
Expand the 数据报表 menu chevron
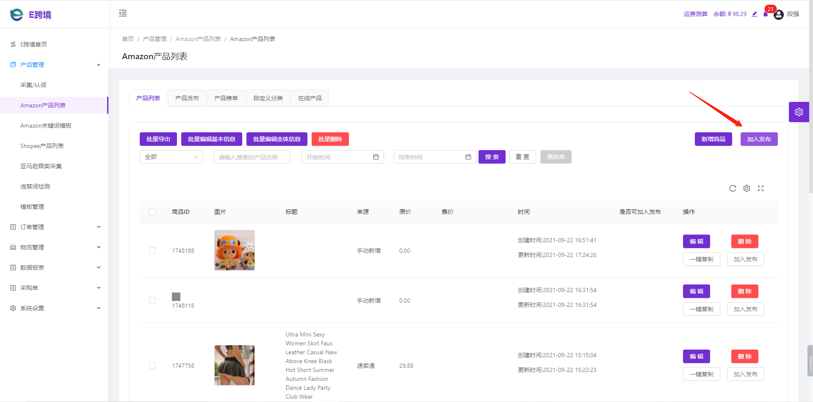pyautogui.click(x=99, y=268)
